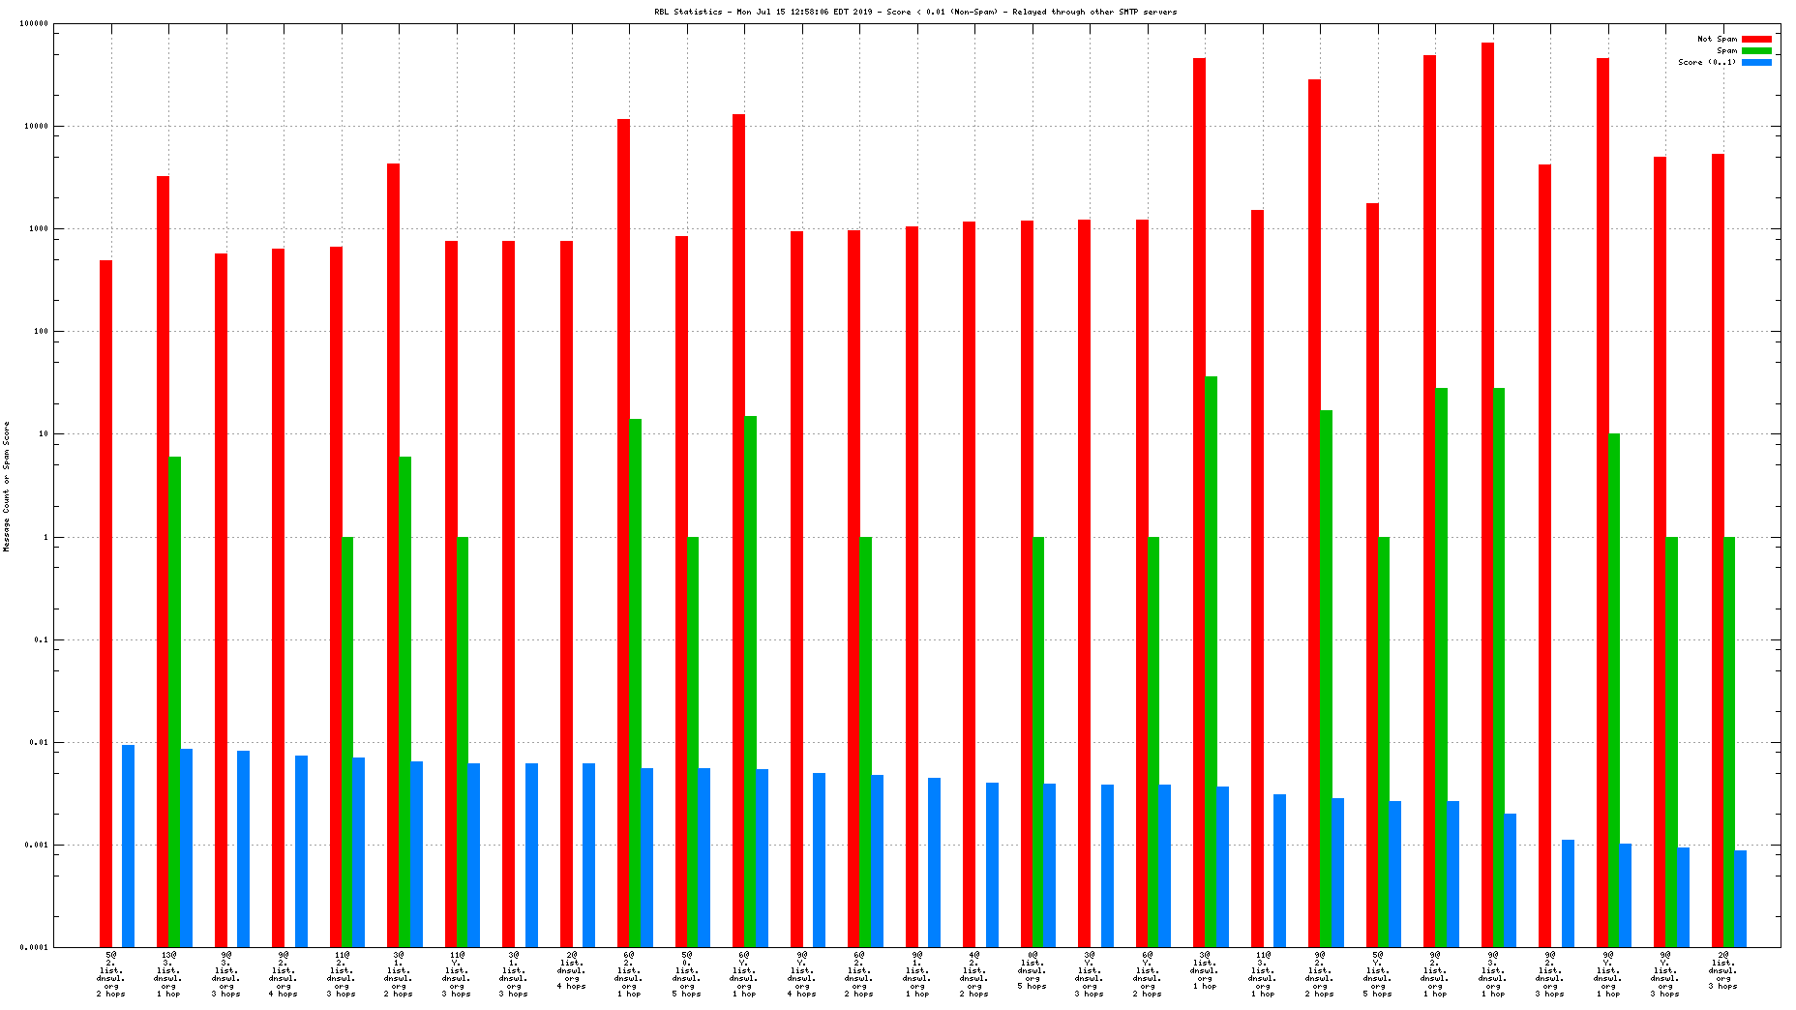Click the '2@ list.dnswl.org 4 hops' axis label
This screenshot has height=1010, width=1796.
(x=572, y=970)
